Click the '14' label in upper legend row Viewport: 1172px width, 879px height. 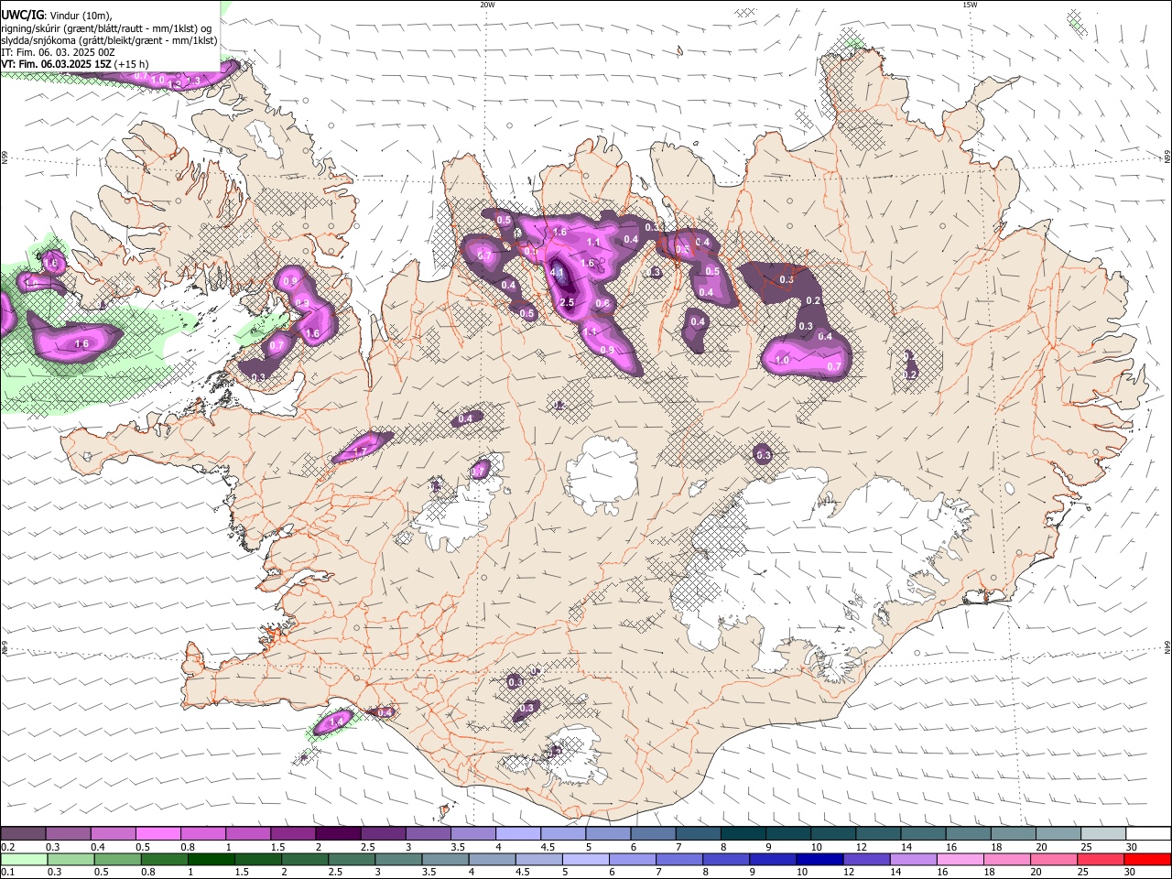coord(906,847)
